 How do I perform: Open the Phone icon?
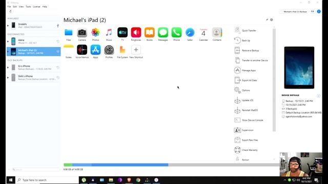click(176, 33)
